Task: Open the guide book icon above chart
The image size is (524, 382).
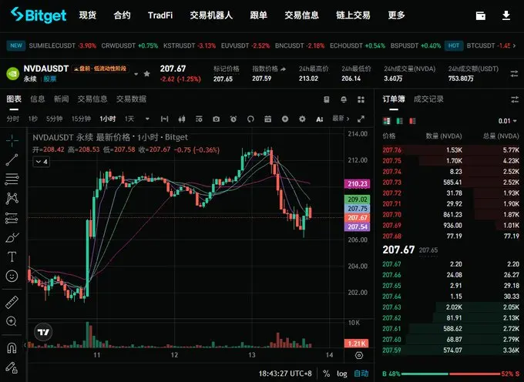Action: click(327, 99)
